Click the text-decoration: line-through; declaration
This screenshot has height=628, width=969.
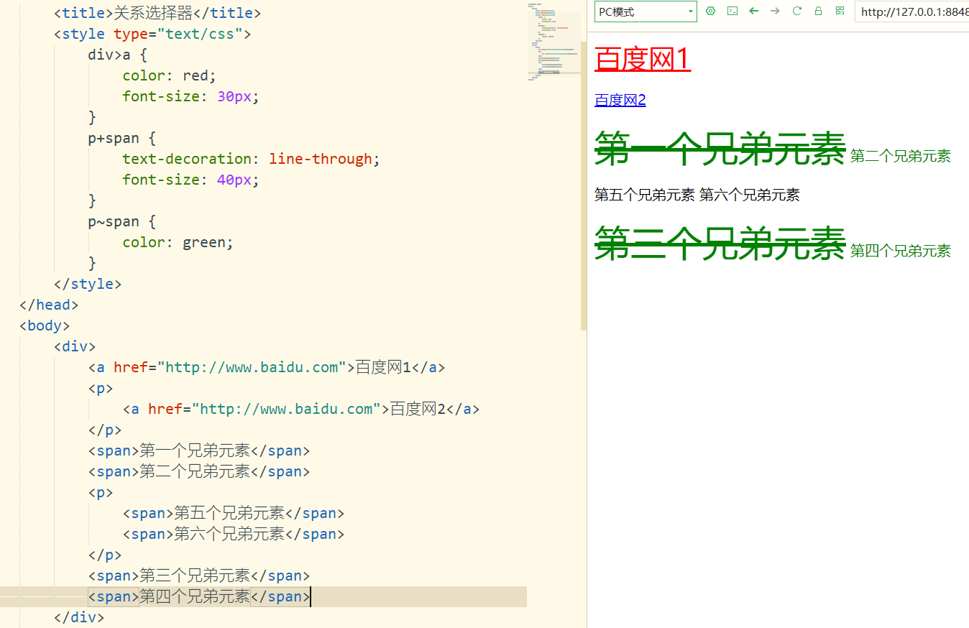point(251,159)
